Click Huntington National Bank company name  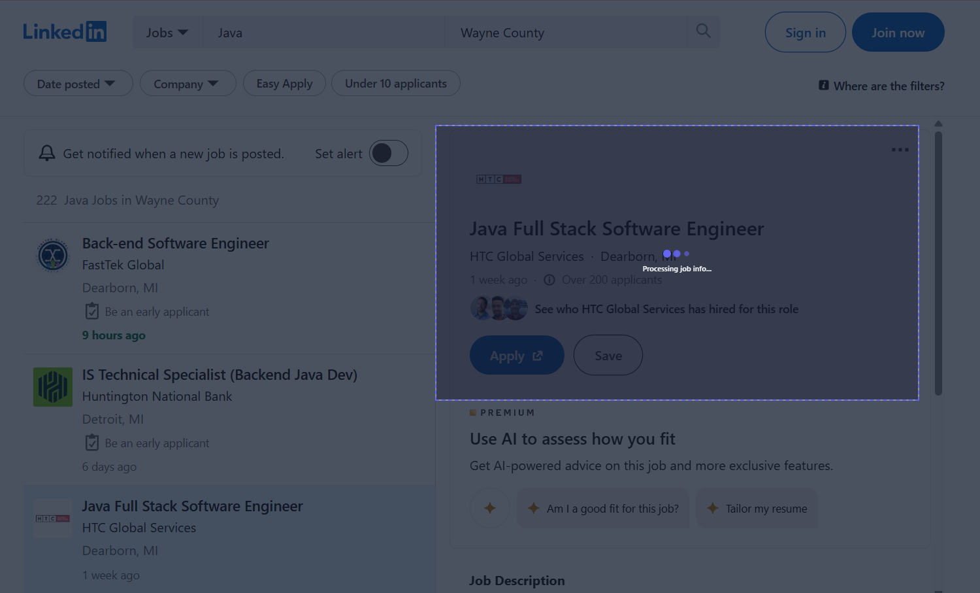tap(157, 396)
